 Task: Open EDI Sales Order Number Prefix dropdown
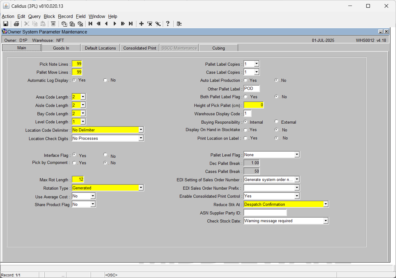297,188
